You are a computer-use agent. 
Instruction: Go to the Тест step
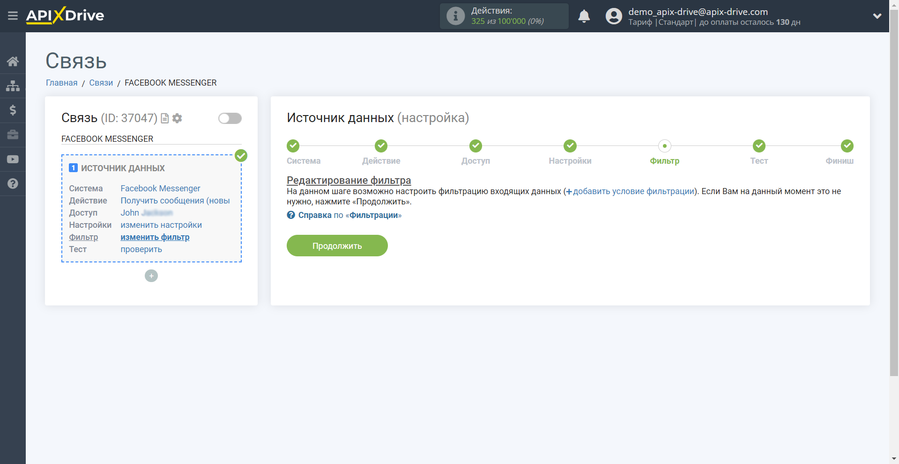pyautogui.click(x=759, y=146)
